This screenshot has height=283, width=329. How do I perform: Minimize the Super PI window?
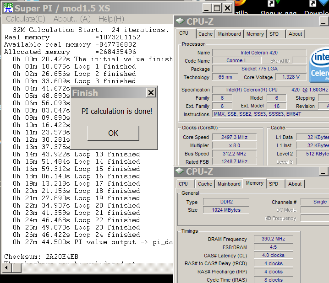pos(207,8)
